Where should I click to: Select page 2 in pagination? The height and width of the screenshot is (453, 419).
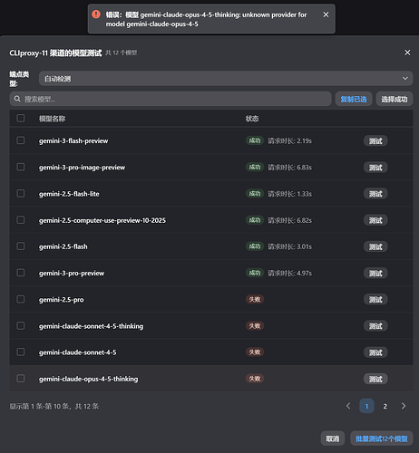tap(385, 406)
